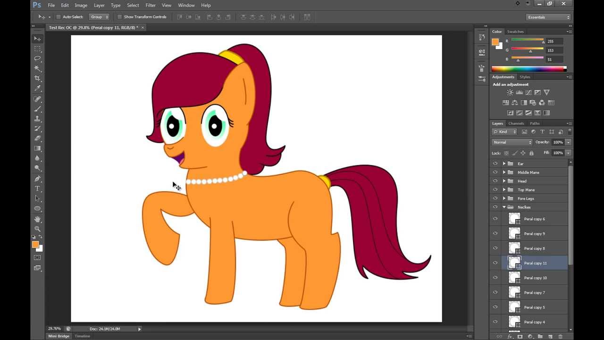Image resolution: width=604 pixels, height=340 pixels.
Task: Open the Timeline panel tab
Action: pos(82,336)
